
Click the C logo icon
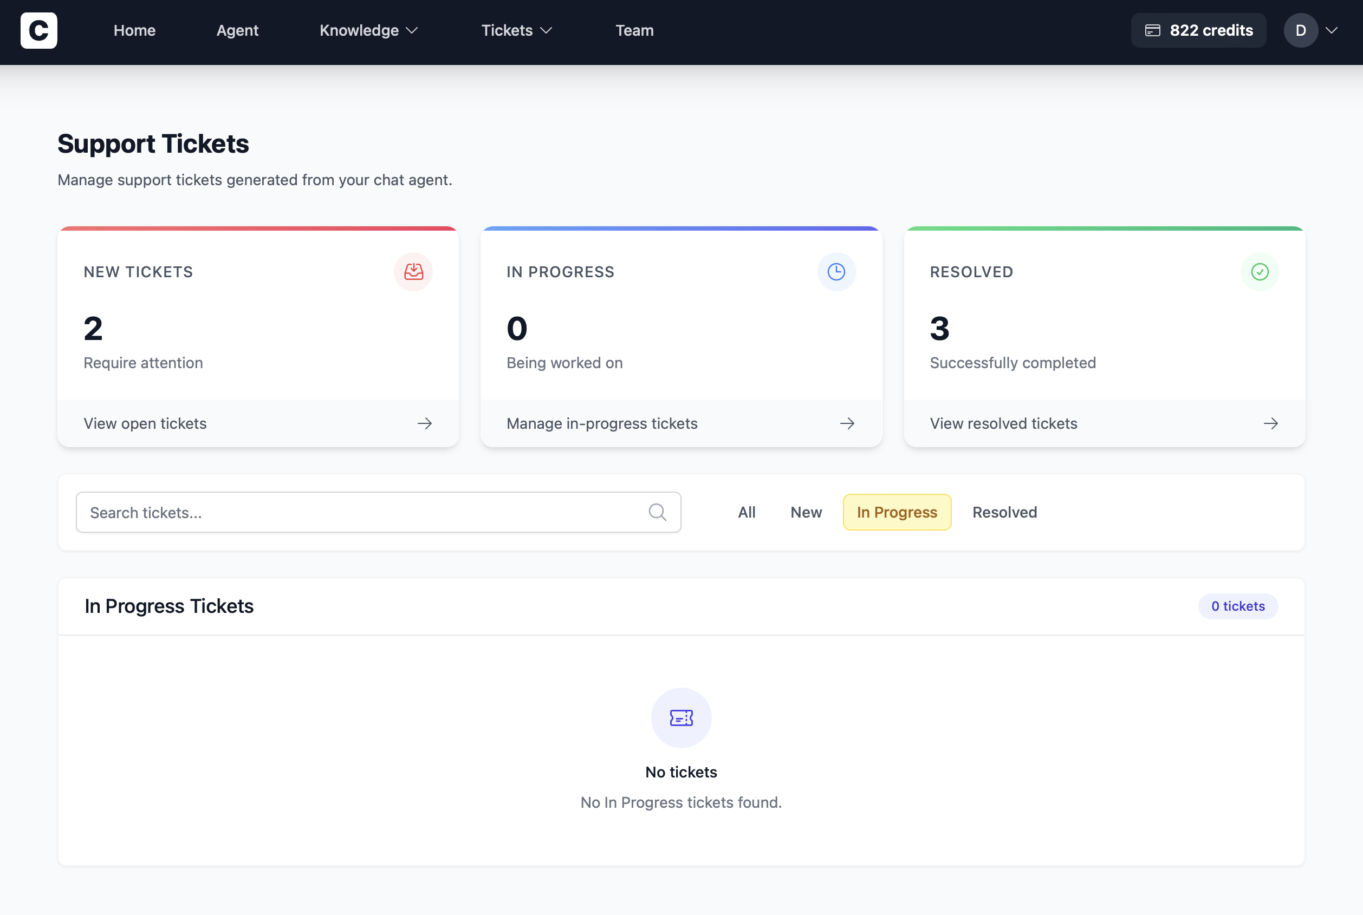(38, 30)
